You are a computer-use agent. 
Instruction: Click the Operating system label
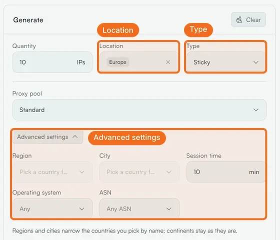click(37, 192)
